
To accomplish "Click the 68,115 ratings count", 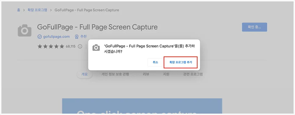I will click(x=71, y=46).
